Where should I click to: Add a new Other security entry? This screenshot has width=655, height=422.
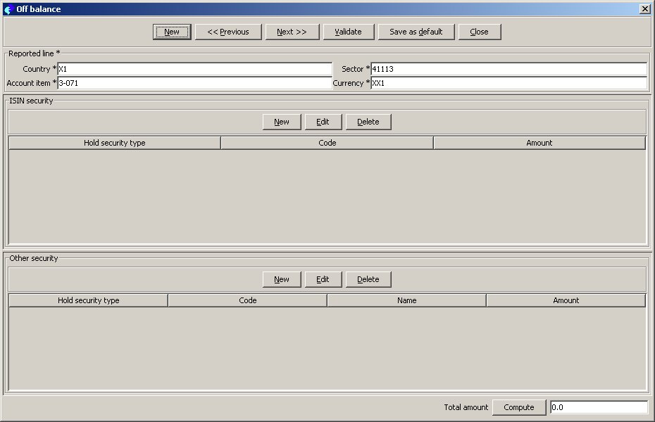pos(282,279)
